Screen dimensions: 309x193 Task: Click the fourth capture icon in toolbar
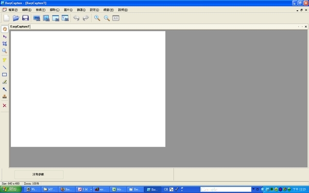[x=65, y=18]
